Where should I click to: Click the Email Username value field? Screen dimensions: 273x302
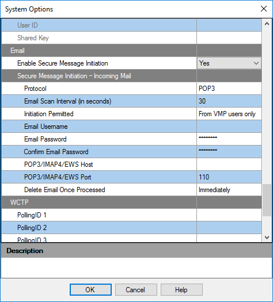tap(229, 127)
